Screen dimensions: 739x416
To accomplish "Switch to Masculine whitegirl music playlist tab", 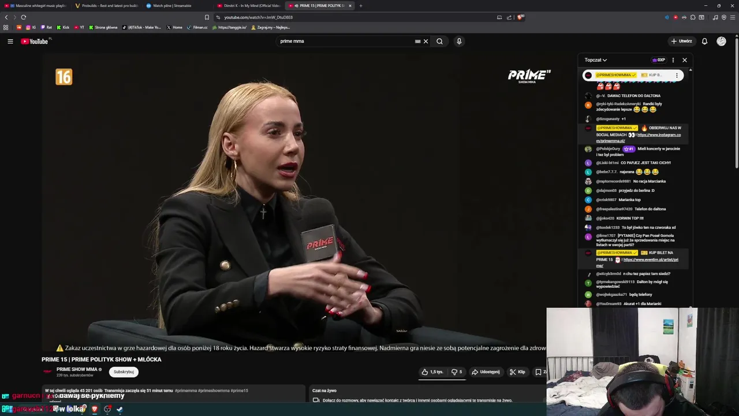I will click(35, 6).
